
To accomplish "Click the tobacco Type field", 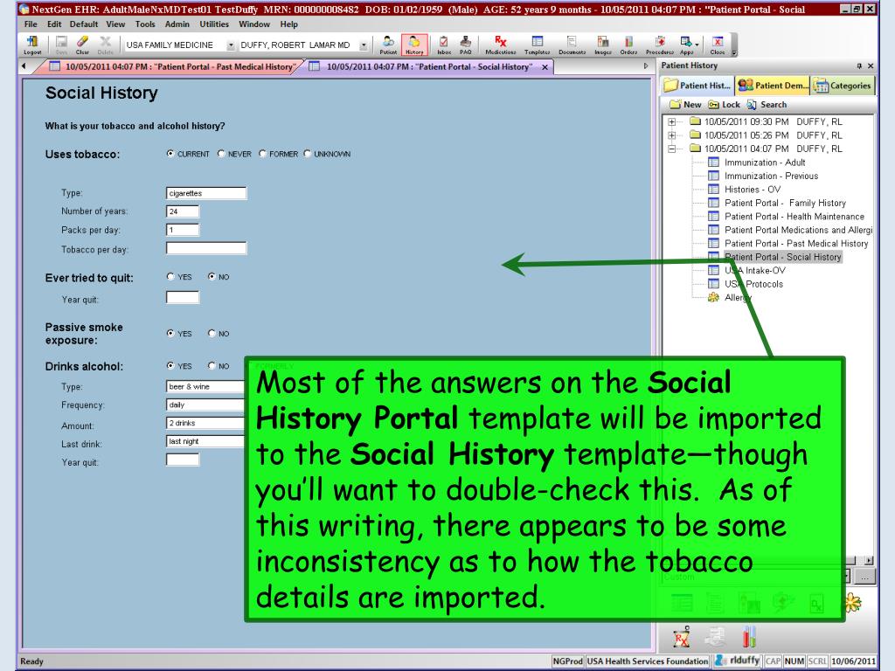I will (206, 193).
